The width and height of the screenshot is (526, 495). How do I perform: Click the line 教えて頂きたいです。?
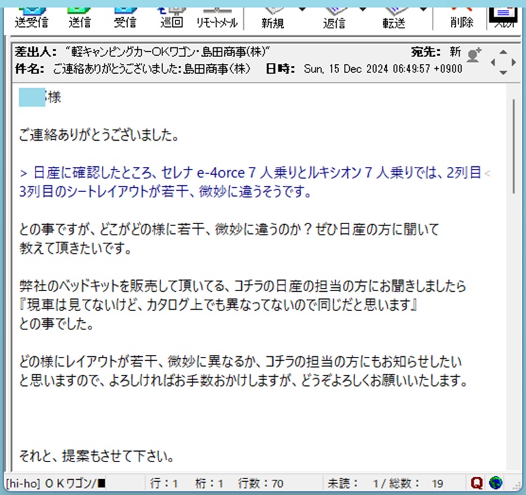point(76,248)
